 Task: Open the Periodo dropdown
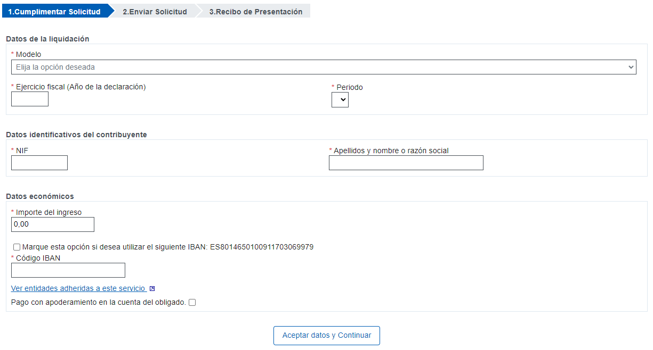[340, 100]
